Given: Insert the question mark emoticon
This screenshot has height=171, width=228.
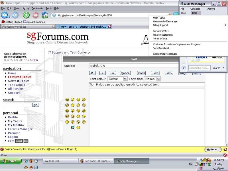Looking at the screenshot, I should coord(73,122).
